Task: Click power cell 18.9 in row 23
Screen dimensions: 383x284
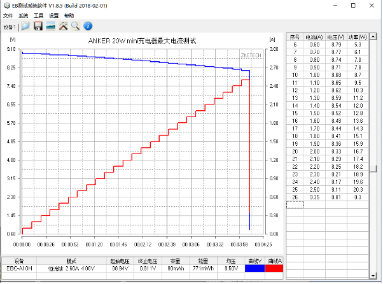Action: [358, 174]
